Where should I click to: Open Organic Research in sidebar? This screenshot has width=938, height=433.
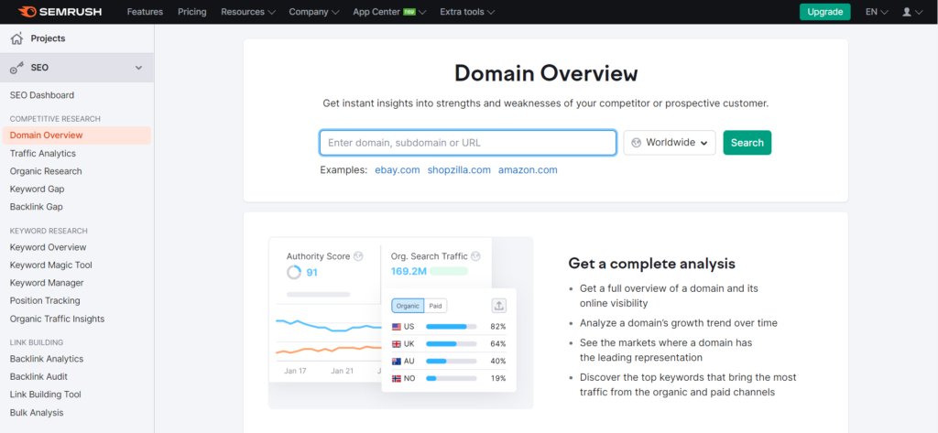46,171
